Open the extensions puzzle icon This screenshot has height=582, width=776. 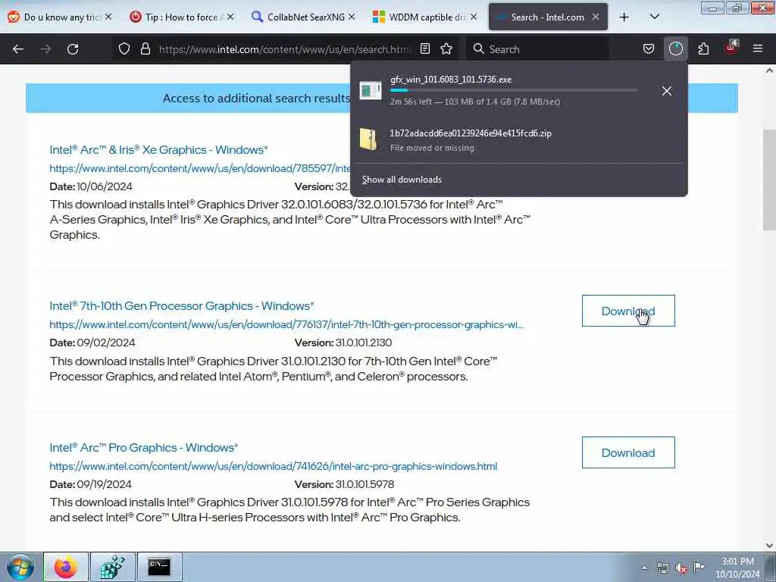tap(703, 48)
